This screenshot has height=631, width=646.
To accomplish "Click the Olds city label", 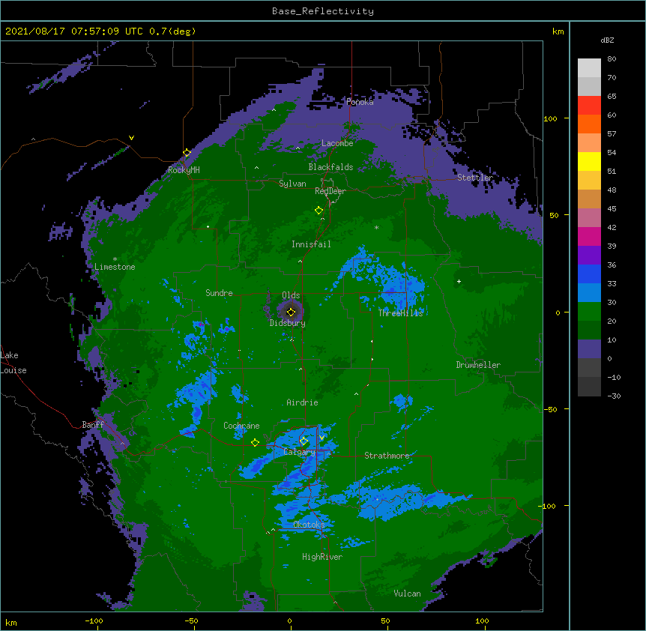I will click(x=291, y=295).
